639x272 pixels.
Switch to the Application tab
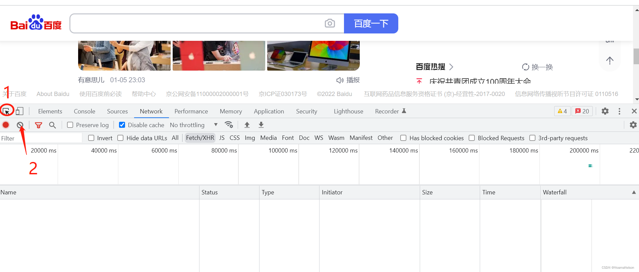click(269, 111)
